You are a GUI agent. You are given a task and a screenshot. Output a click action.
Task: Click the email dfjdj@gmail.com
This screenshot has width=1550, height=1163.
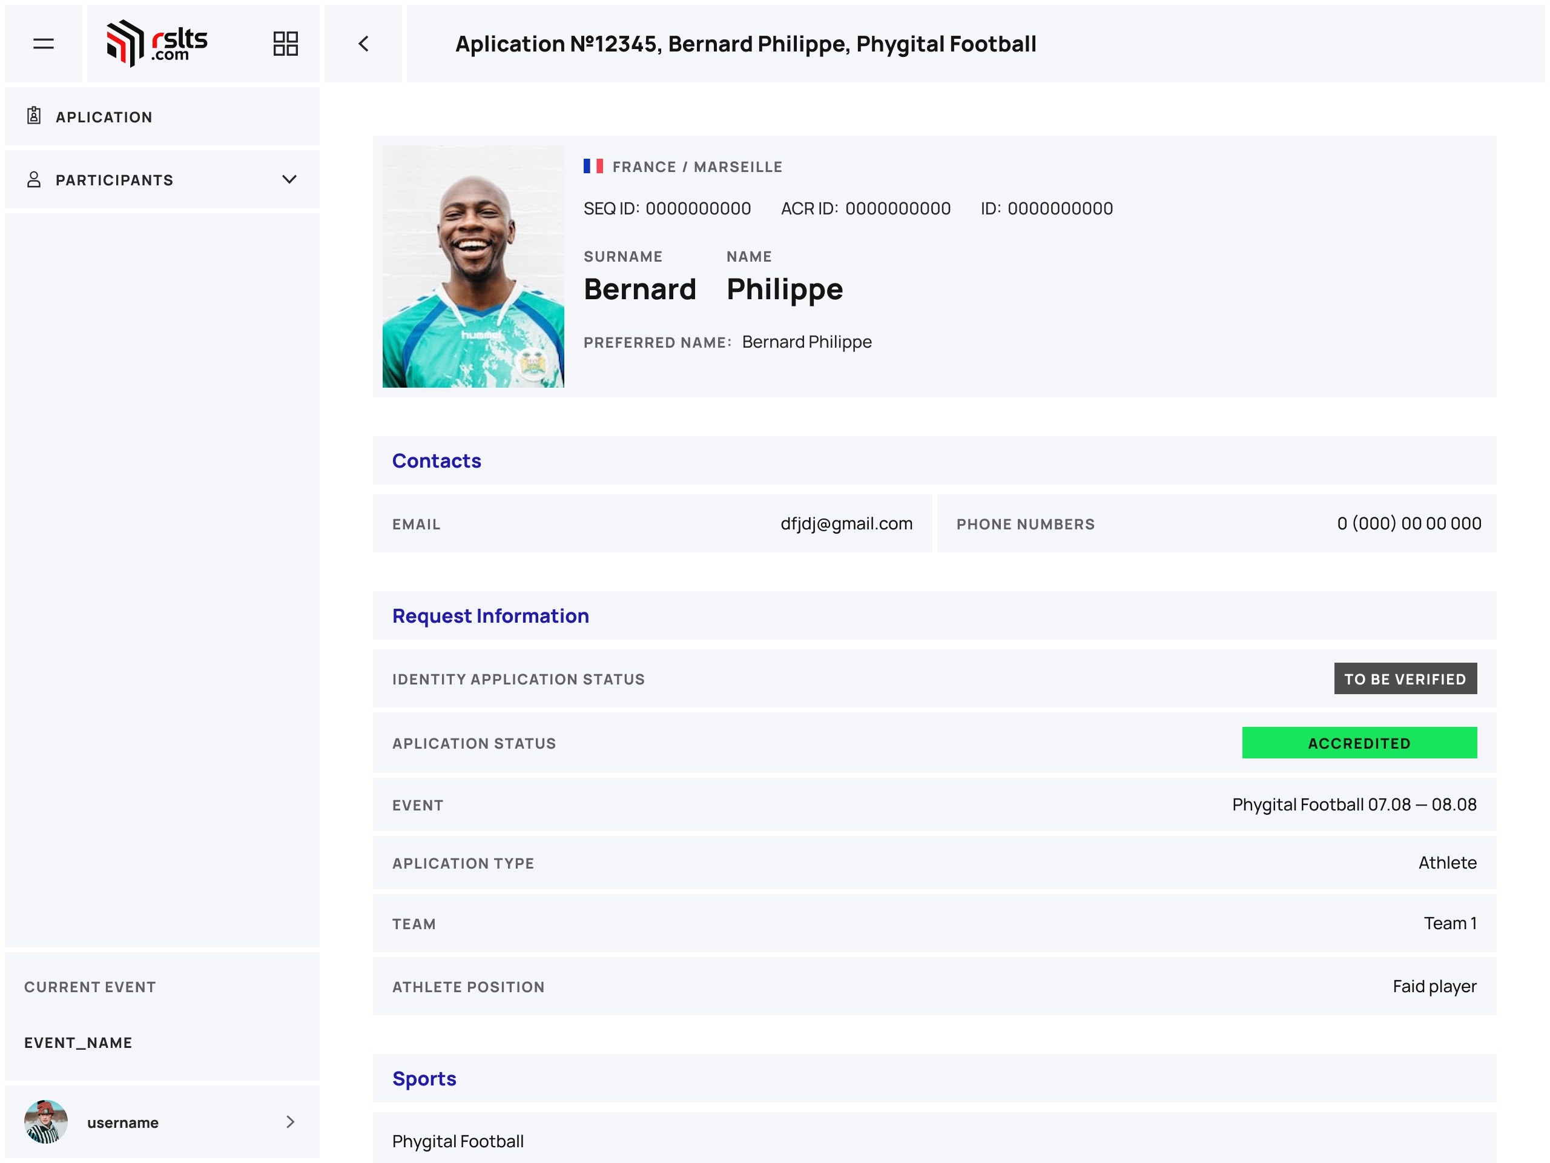coord(846,524)
